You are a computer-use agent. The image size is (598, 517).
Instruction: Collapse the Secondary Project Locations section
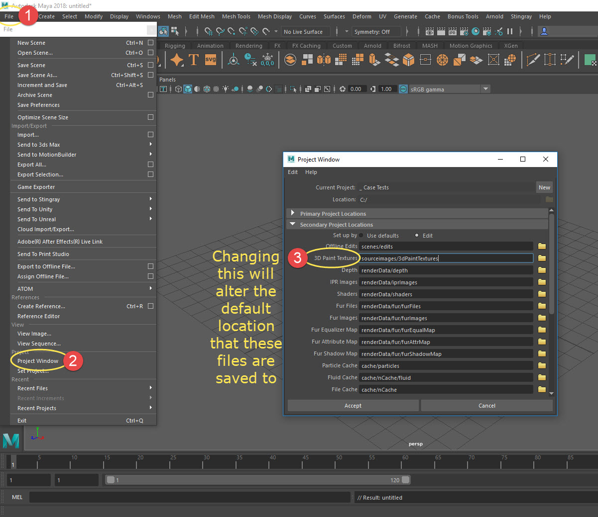[293, 224]
